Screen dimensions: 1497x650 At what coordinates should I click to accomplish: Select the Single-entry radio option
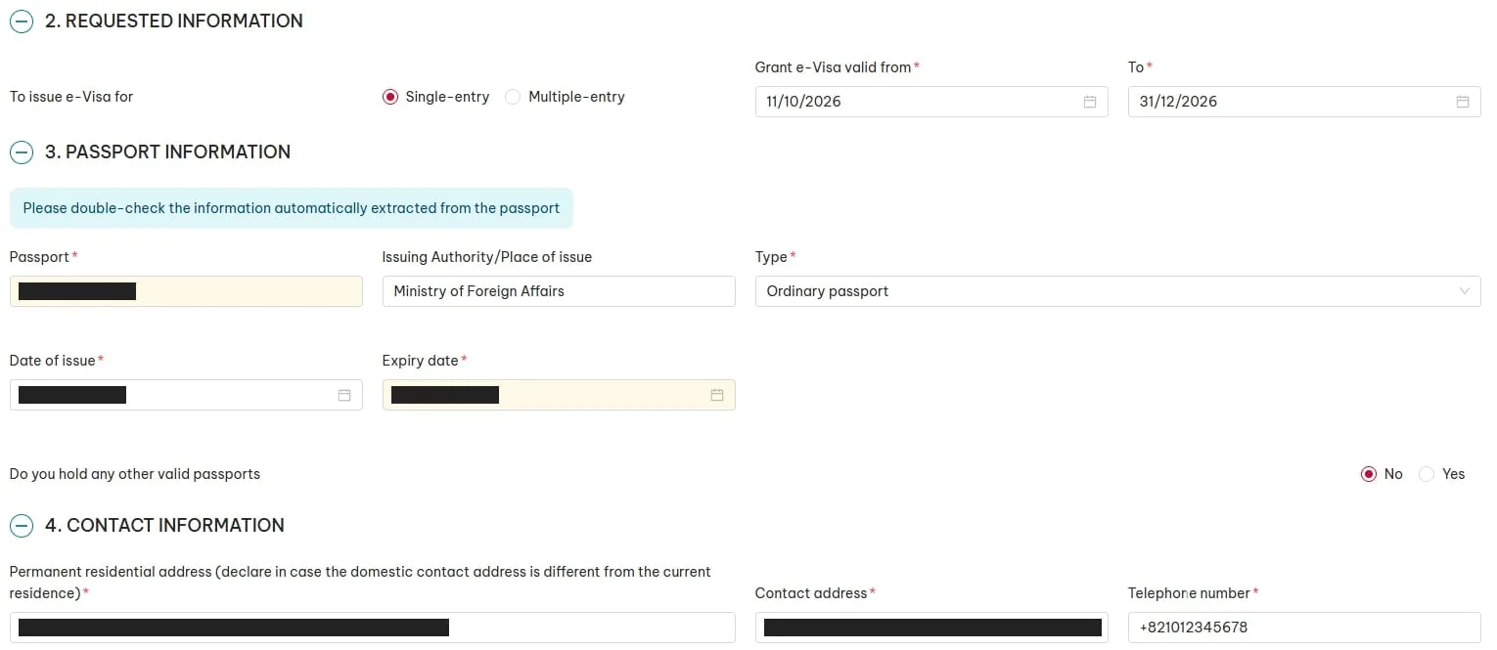coord(390,97)
